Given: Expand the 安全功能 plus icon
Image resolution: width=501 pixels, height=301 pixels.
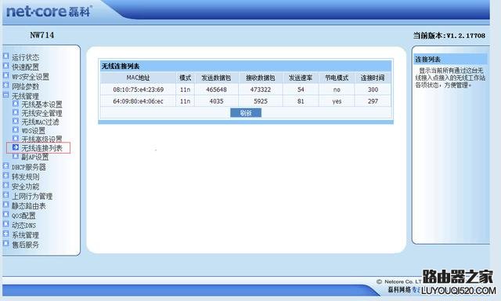Looking at the screenshot, I should pos(5,185).
